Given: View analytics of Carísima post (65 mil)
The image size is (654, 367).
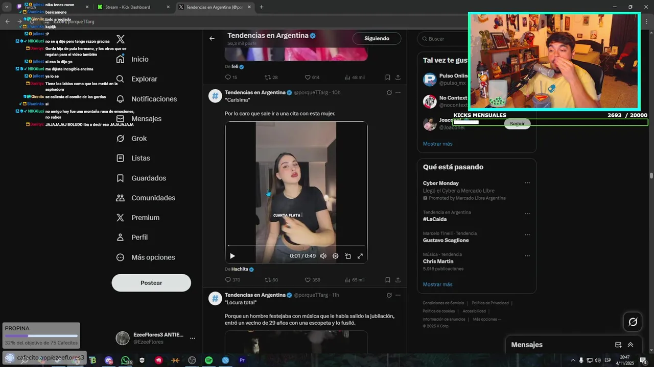Looking at the screenshot, I should [x=355, y=280].
